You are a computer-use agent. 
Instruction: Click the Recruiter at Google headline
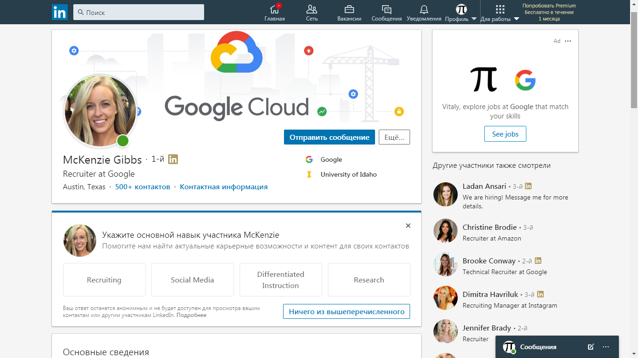[99, 174]
